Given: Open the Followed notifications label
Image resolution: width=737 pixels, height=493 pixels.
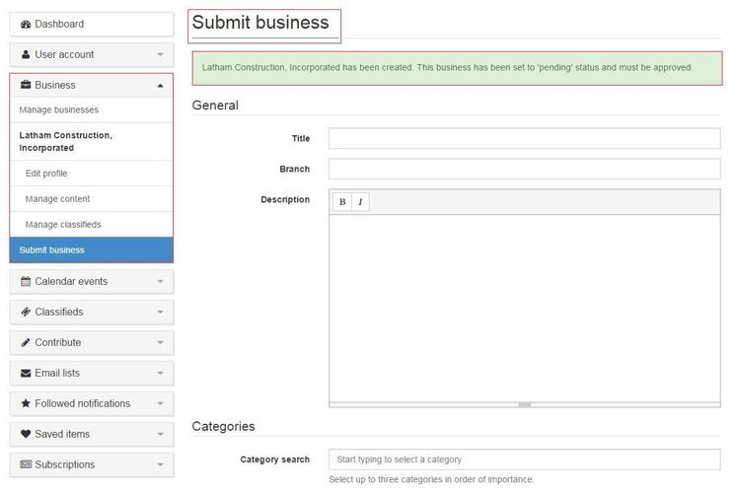Looking at the screenshot, I should coord(83,403).
